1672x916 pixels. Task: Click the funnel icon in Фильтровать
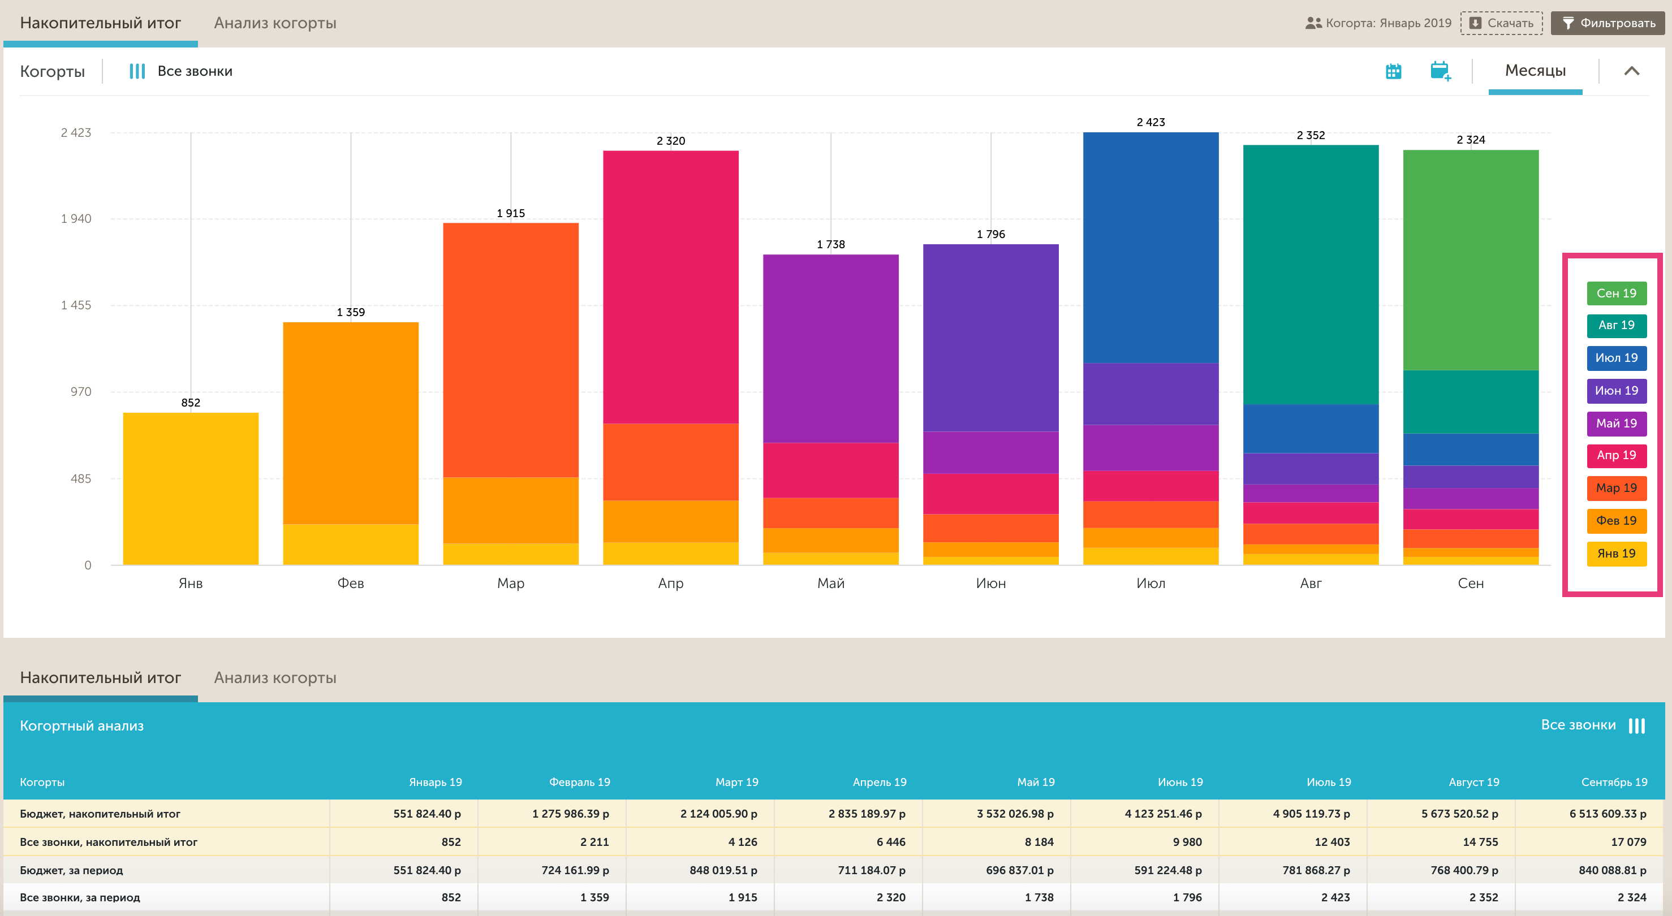point(1567,23)
